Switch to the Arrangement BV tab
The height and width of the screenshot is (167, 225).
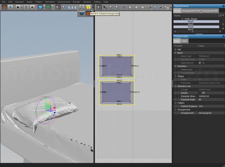pos(210,11)
